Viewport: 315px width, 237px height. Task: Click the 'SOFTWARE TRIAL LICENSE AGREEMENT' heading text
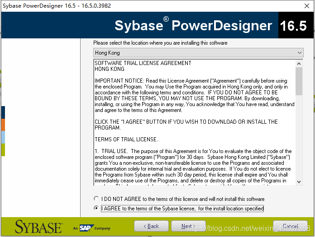[x=143, y=63]
